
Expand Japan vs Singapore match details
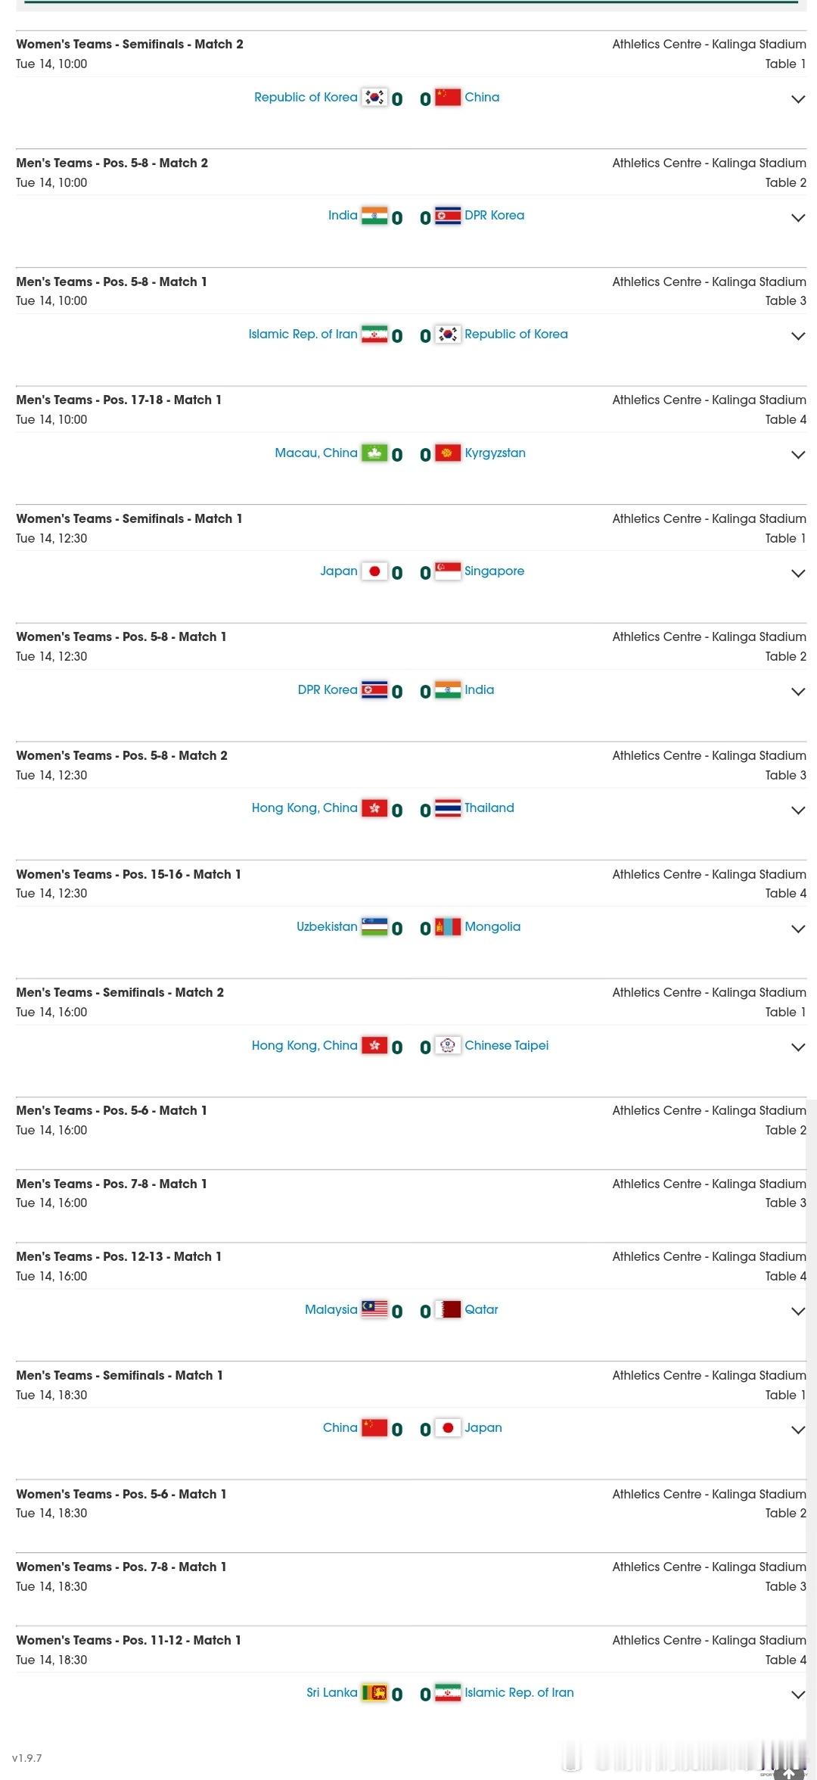click(798, 573)
